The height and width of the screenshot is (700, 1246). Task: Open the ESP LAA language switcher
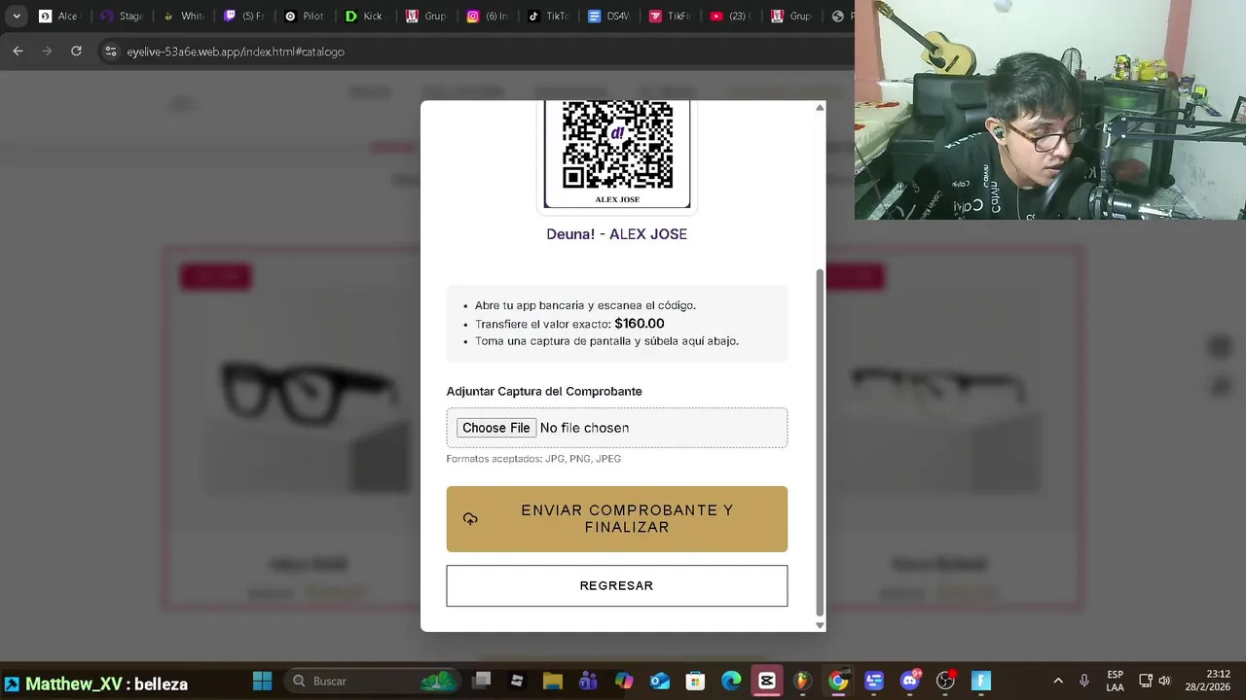(x=1116, y=681)
